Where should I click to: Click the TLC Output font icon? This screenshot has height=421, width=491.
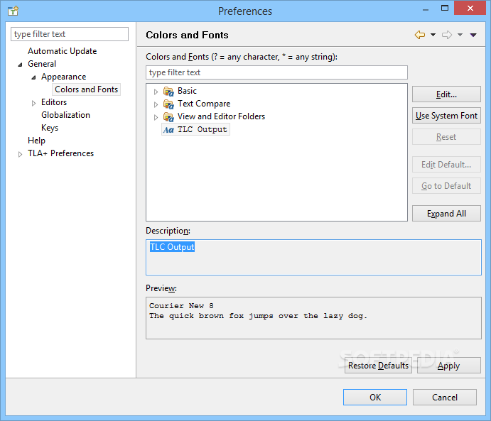[x=168, y=130]
